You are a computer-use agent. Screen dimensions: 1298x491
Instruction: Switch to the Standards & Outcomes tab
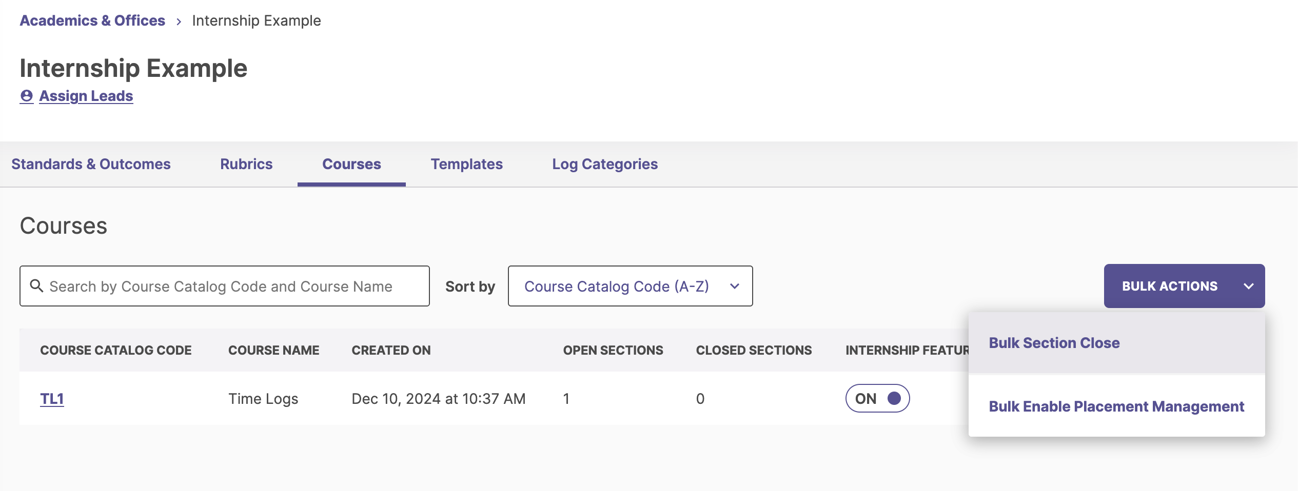91,164
